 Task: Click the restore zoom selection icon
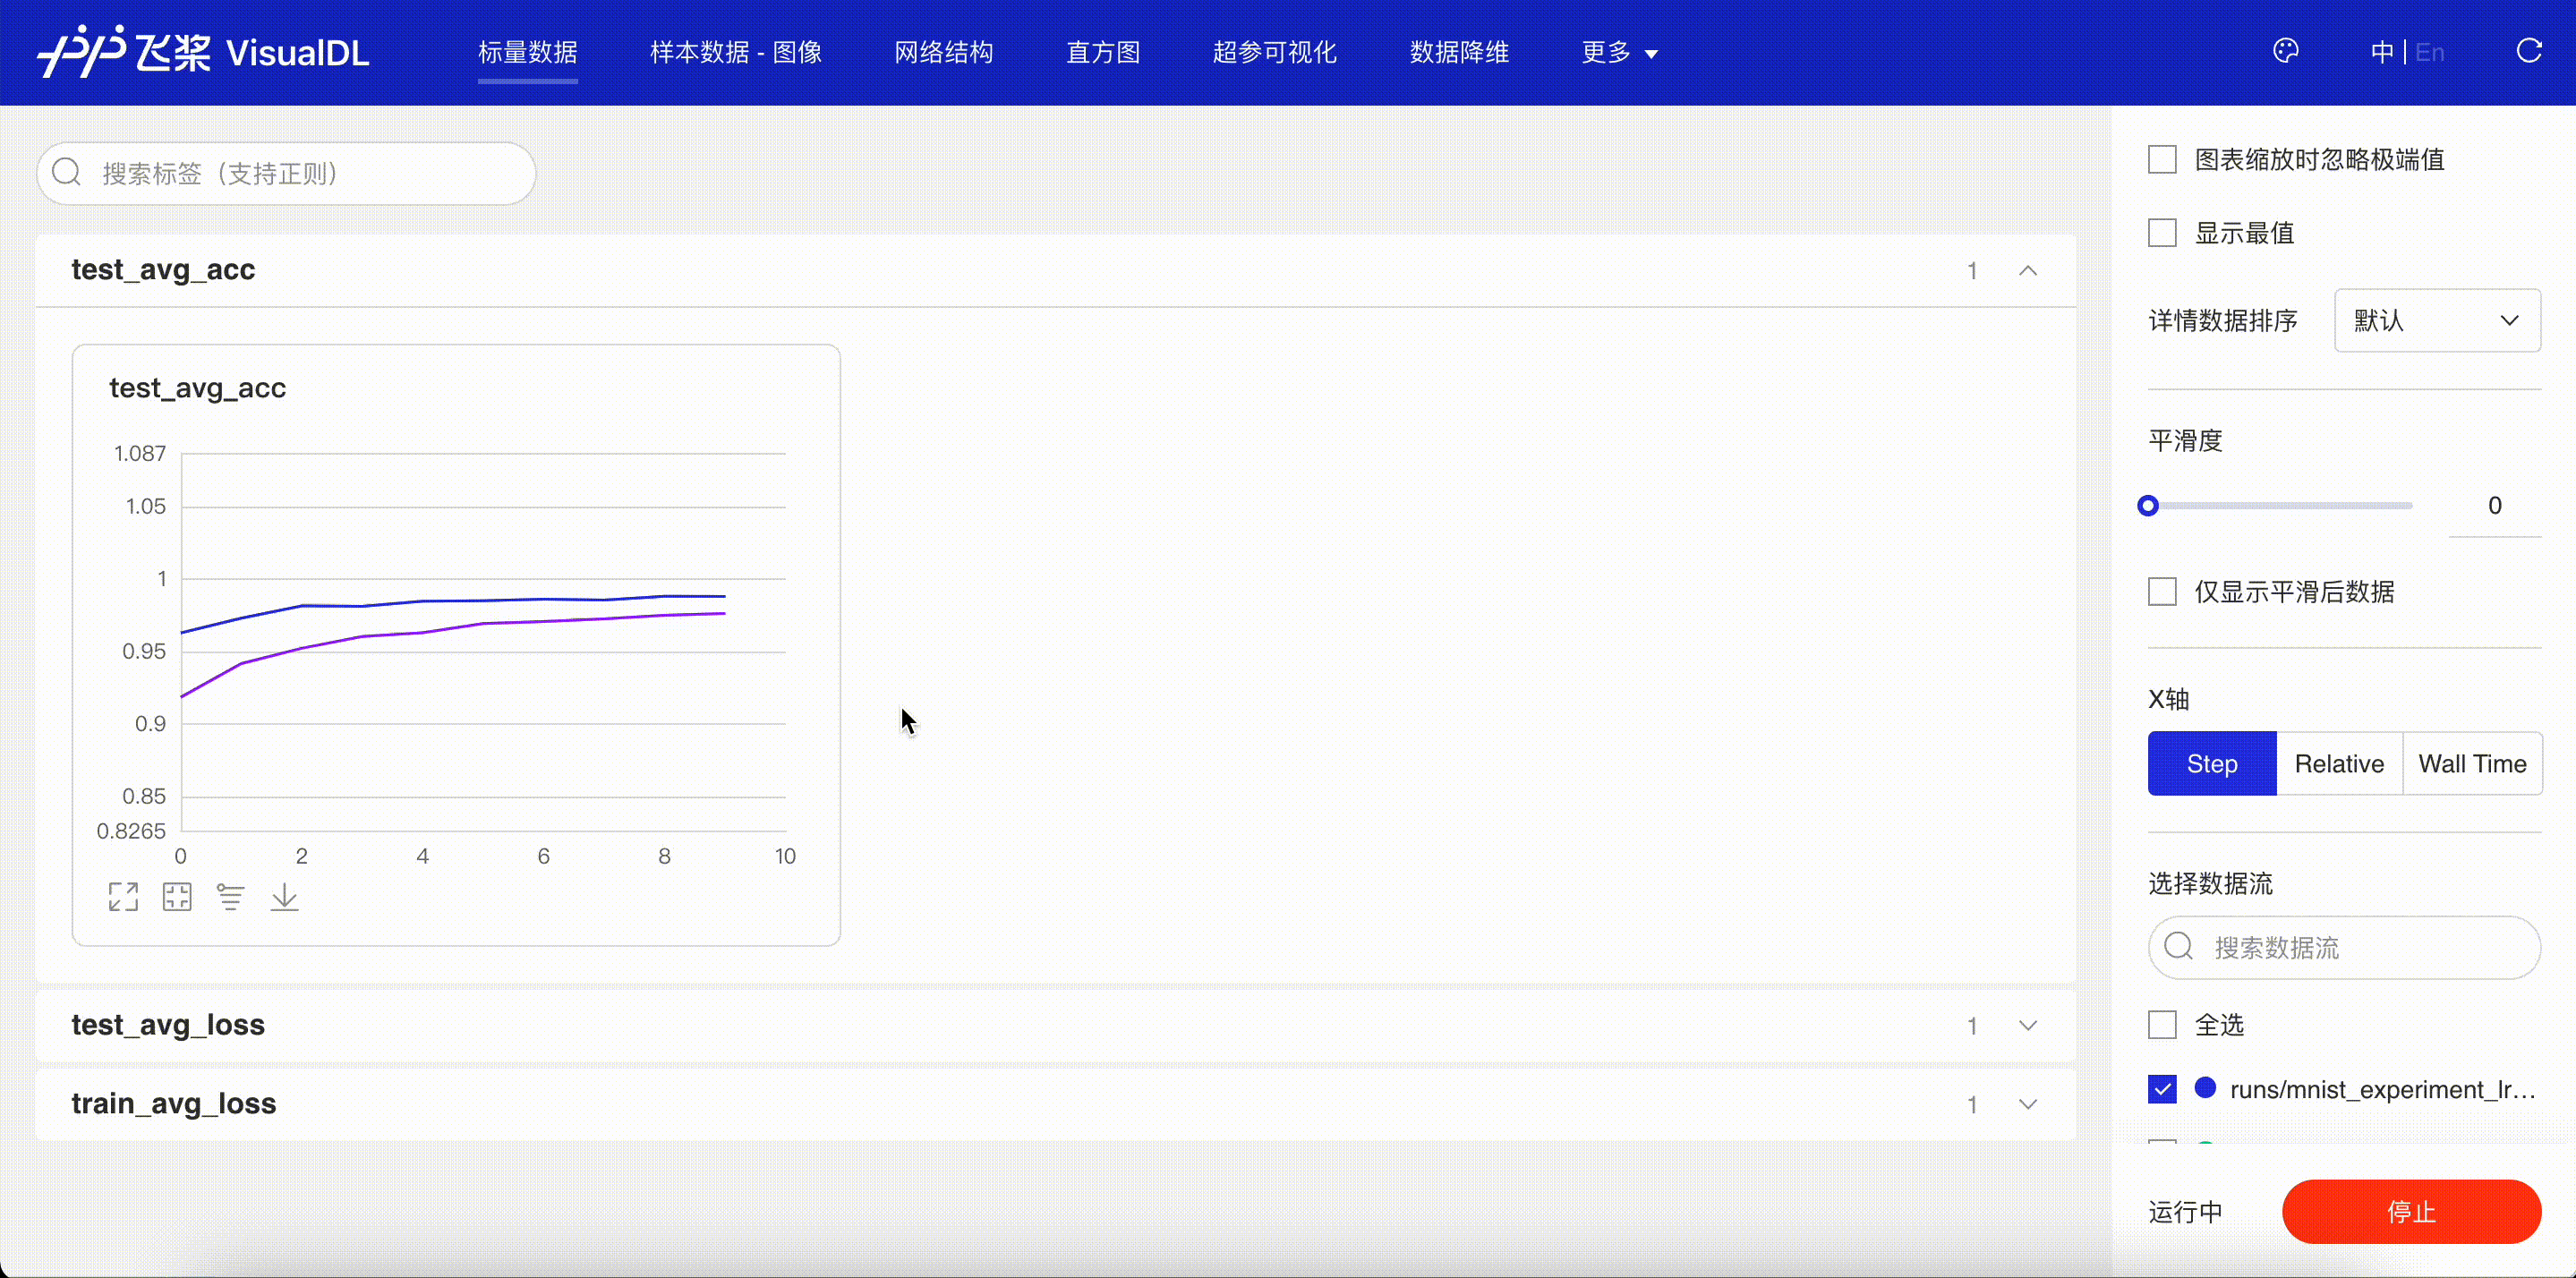[x=177, y=896]
